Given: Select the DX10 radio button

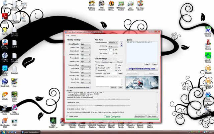Looking at the screenshot, I should tap(116, 70).
